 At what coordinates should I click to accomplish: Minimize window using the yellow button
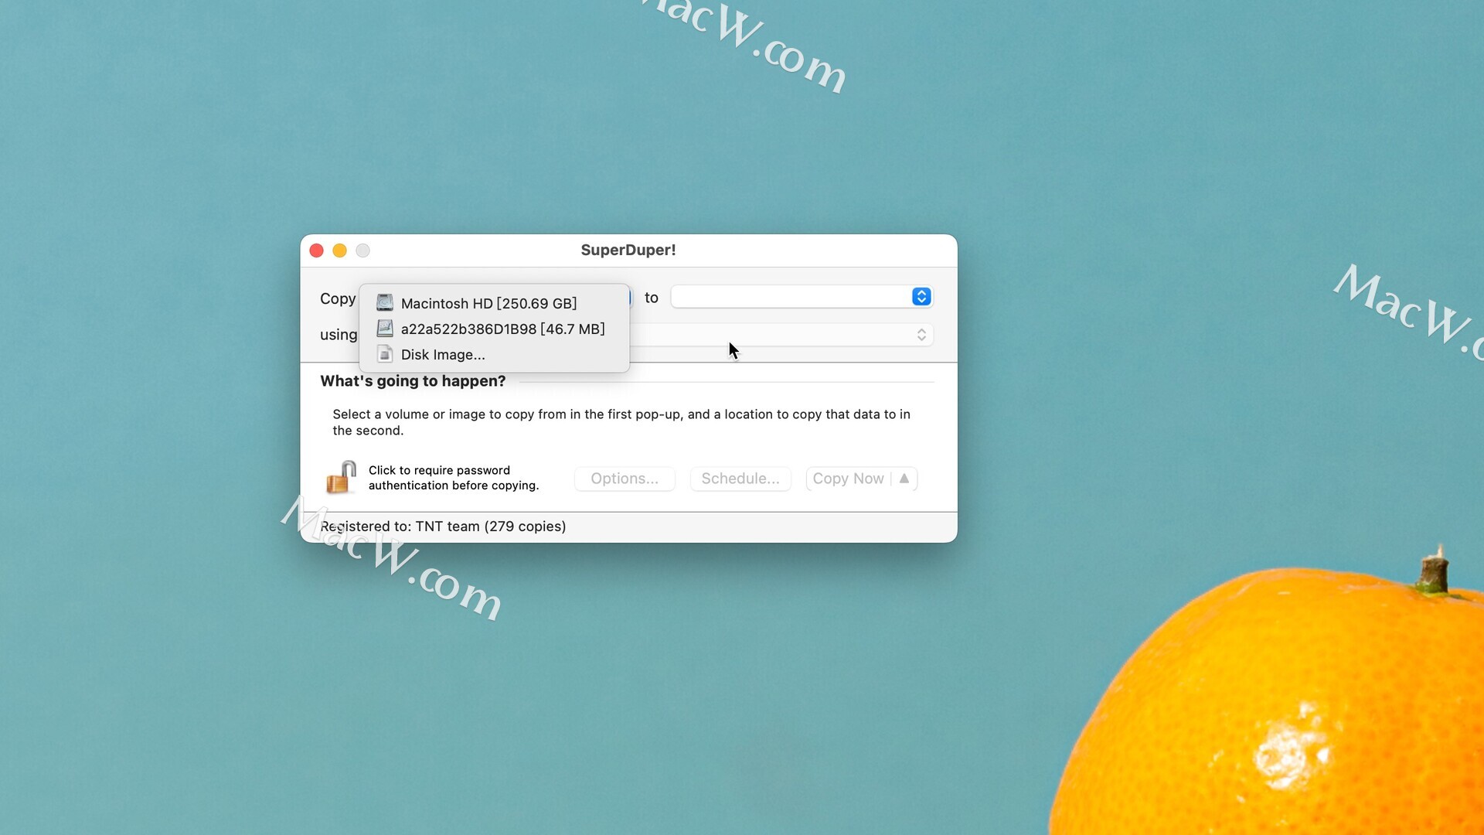point(339,250)
